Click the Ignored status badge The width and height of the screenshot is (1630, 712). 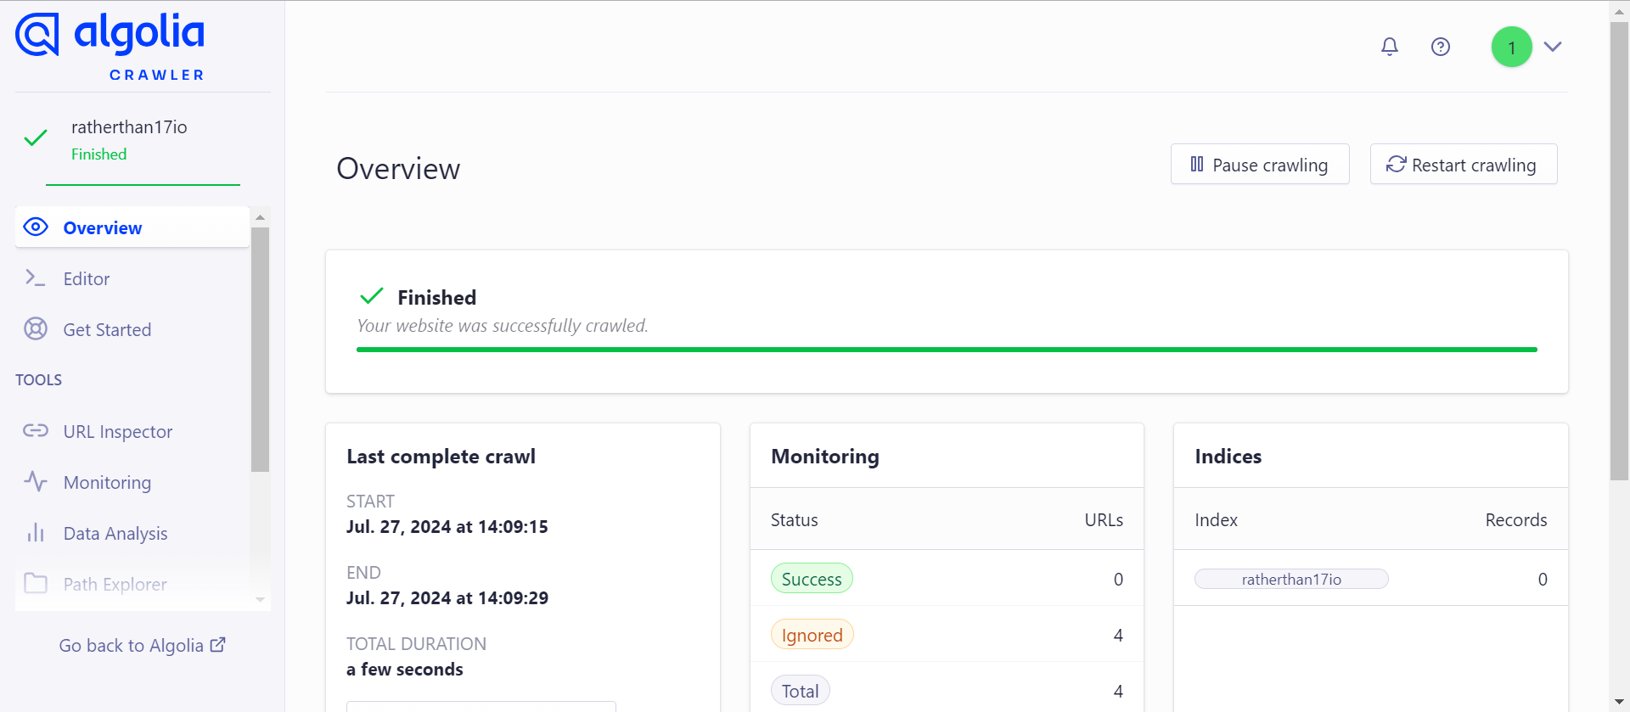pos(812,635)
